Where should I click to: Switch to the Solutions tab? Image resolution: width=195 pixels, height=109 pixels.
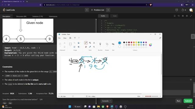coord(37,16)
